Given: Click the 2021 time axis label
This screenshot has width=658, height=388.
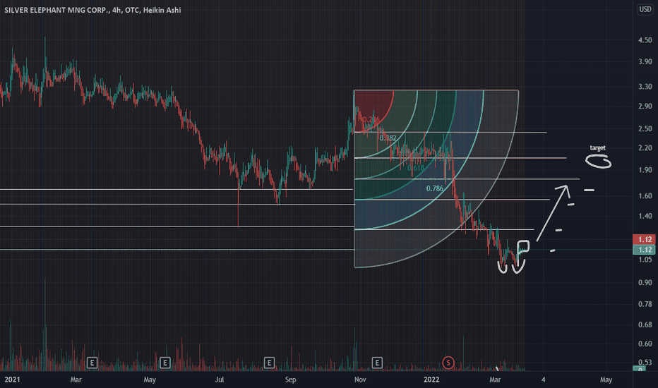Looking at the screenshot, I should pos(12,380).
